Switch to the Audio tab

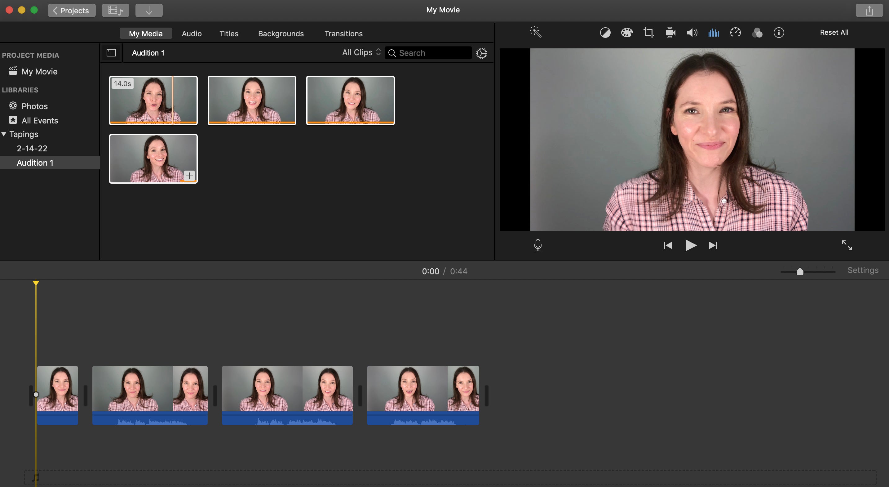[x=192, y=34]
